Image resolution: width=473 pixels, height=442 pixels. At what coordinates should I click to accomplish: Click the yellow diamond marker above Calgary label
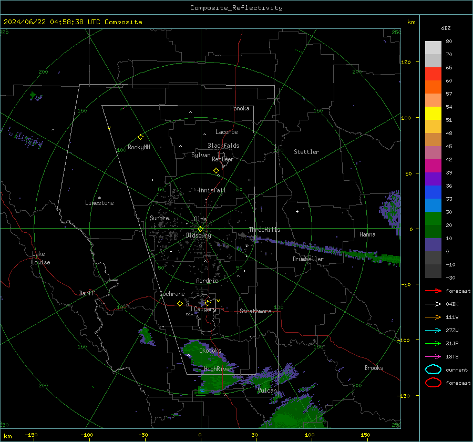coord(208,303)
